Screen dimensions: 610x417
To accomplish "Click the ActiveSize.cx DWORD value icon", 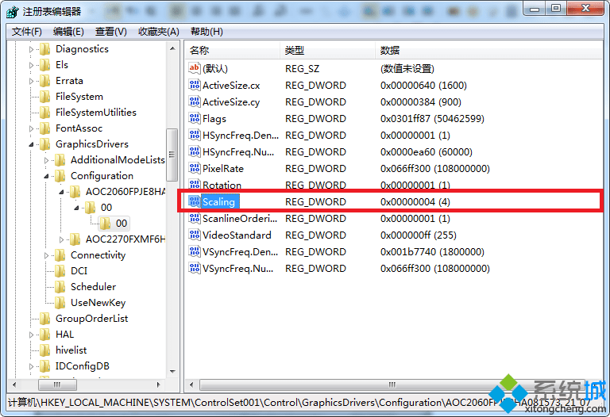I will coord(195,85).
